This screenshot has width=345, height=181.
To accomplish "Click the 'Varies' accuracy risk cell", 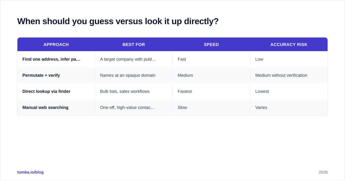I will click(289, 107).
